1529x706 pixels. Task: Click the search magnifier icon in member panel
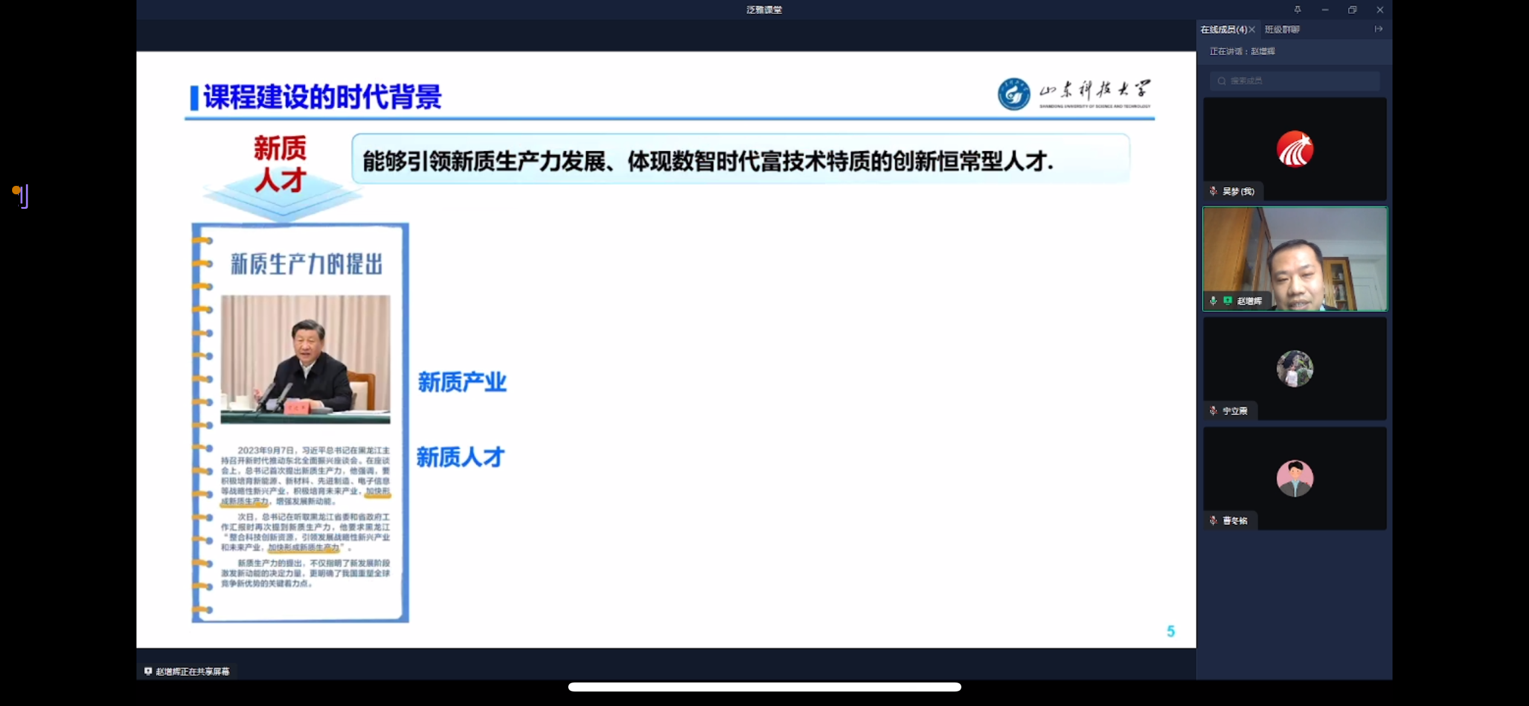tap(1222, 81)
